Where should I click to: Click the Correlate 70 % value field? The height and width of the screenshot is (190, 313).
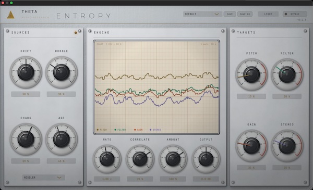[x=140, y=179]
